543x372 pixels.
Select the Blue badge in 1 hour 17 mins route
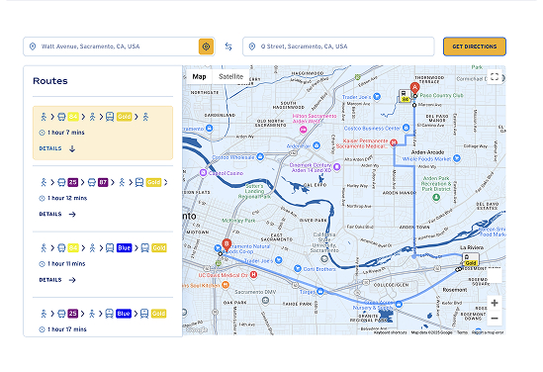tap(124, 314)
